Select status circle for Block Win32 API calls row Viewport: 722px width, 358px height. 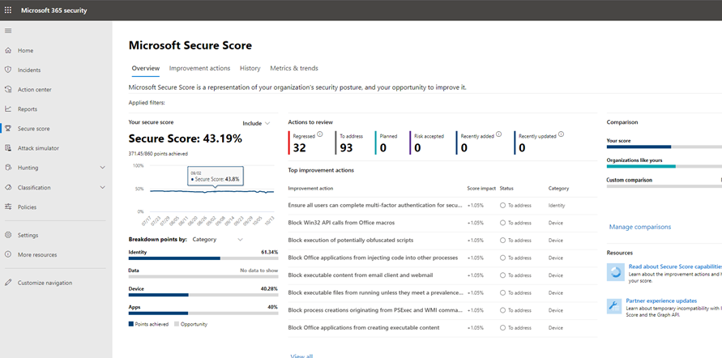coord(503,224)
